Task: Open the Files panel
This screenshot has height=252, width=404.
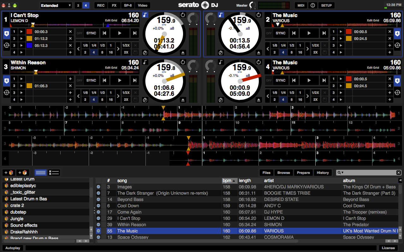Action: coord(267,173)
